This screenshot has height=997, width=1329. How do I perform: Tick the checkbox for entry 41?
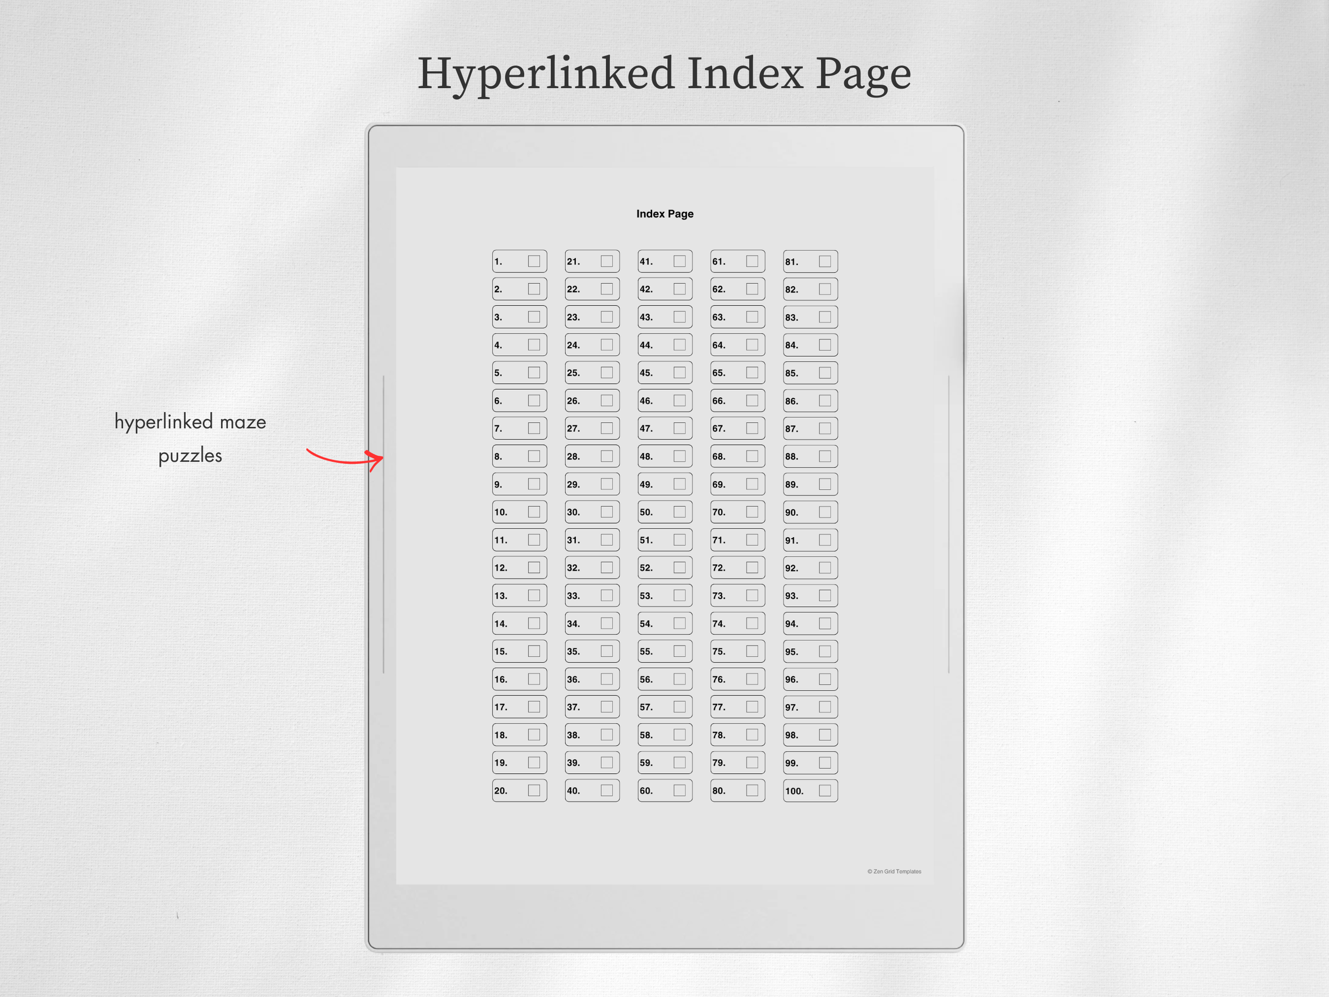tap(679, 262)
